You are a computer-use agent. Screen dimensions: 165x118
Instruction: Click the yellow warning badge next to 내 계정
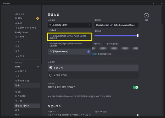[x=37, y=18]
